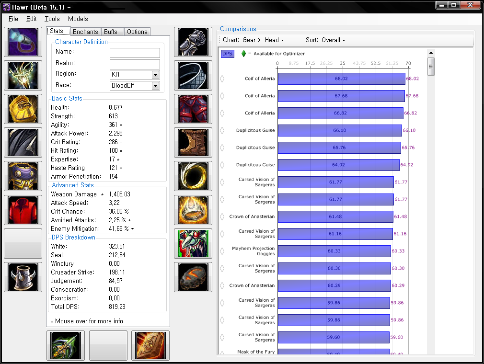Click the Coif of Alleria 68.02 bar
This screenshot has width=484, height=364.
pyautogui.click(x=341, y=79)
